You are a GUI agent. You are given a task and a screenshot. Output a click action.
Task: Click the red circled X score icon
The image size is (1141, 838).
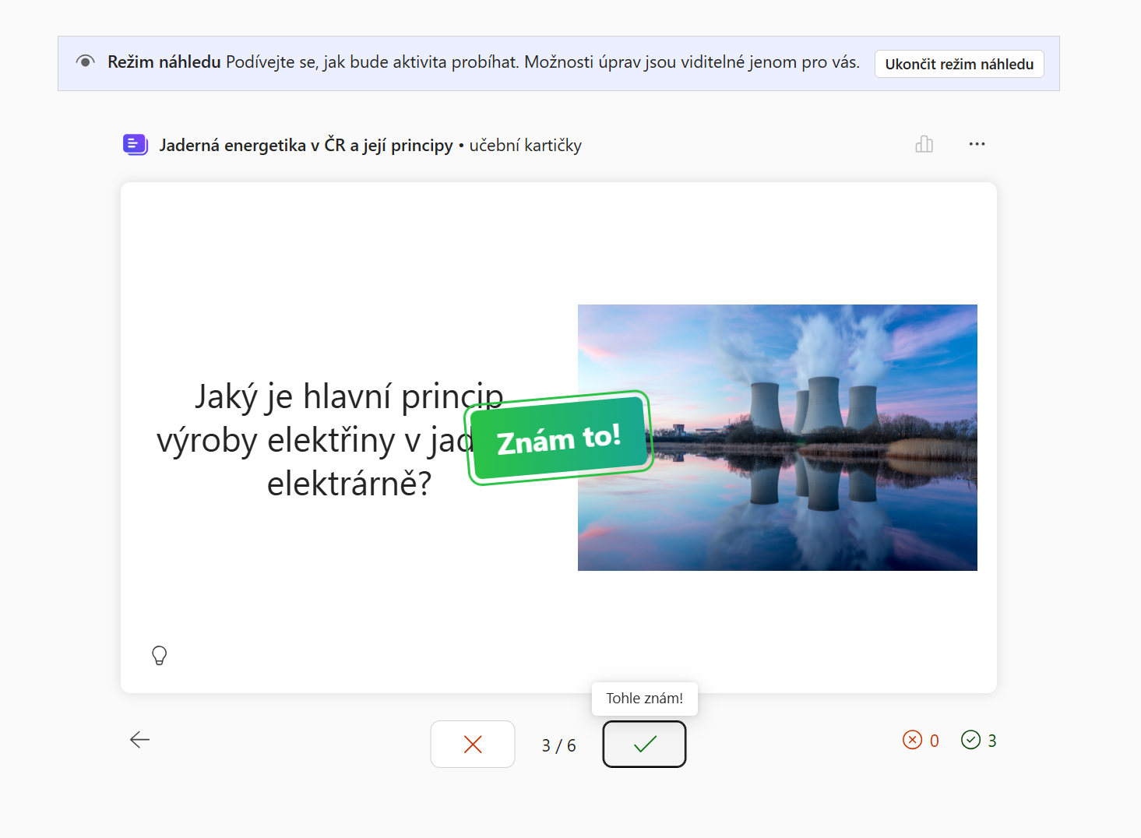pyautogui.click(x=912, y=740)
